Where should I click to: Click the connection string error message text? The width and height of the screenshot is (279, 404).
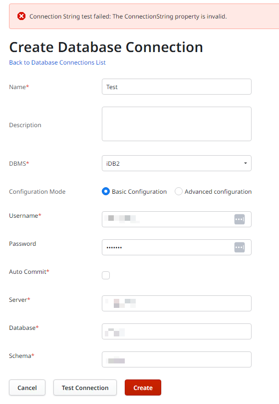(x=128, y=17)
